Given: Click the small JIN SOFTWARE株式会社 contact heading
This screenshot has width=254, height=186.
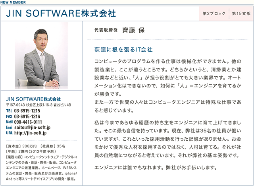Looking at the screenshot, I should pos(33,99).
